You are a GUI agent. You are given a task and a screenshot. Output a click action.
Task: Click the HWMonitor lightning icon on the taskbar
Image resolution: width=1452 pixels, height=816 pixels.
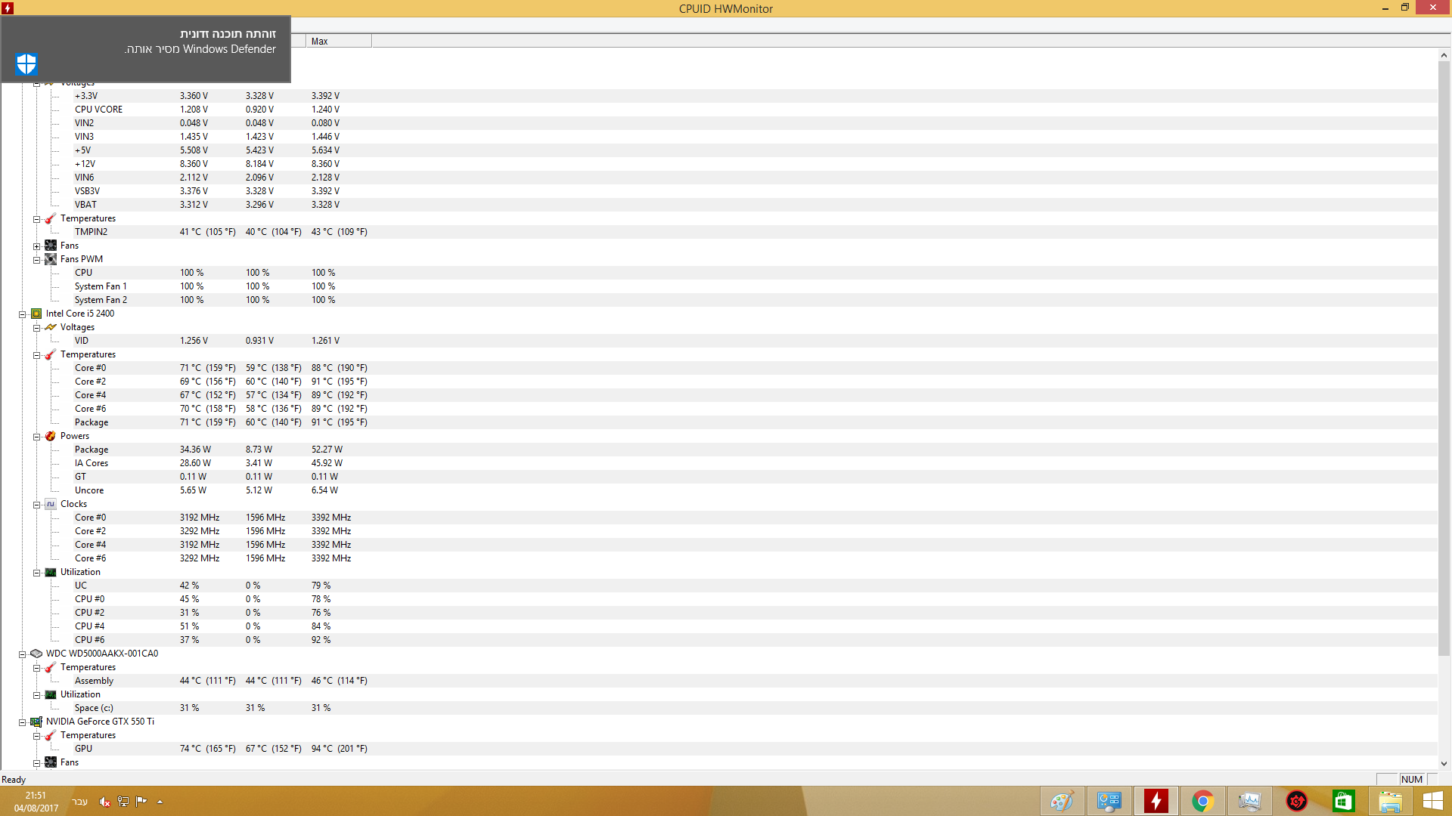pyautogui.click(x=1155, y=800)
